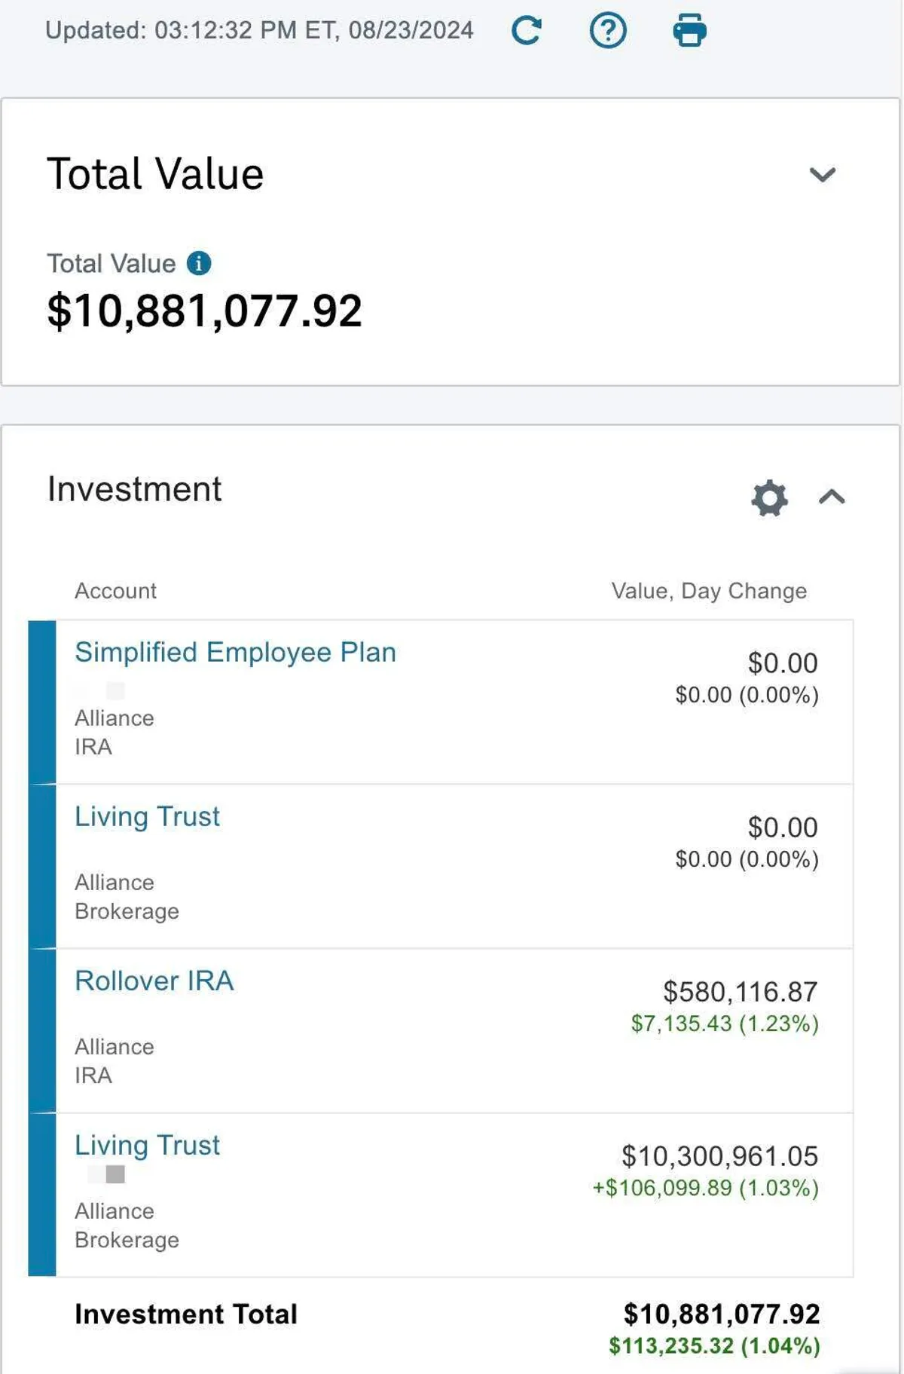
Task: Click the $7,135.43 (1.23%) day change
Action: click(x=724, y=1024)
